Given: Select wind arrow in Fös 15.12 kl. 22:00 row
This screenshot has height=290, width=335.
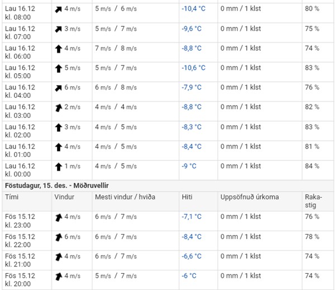Looking at the screenshot, I should click(x=59, y=237).
